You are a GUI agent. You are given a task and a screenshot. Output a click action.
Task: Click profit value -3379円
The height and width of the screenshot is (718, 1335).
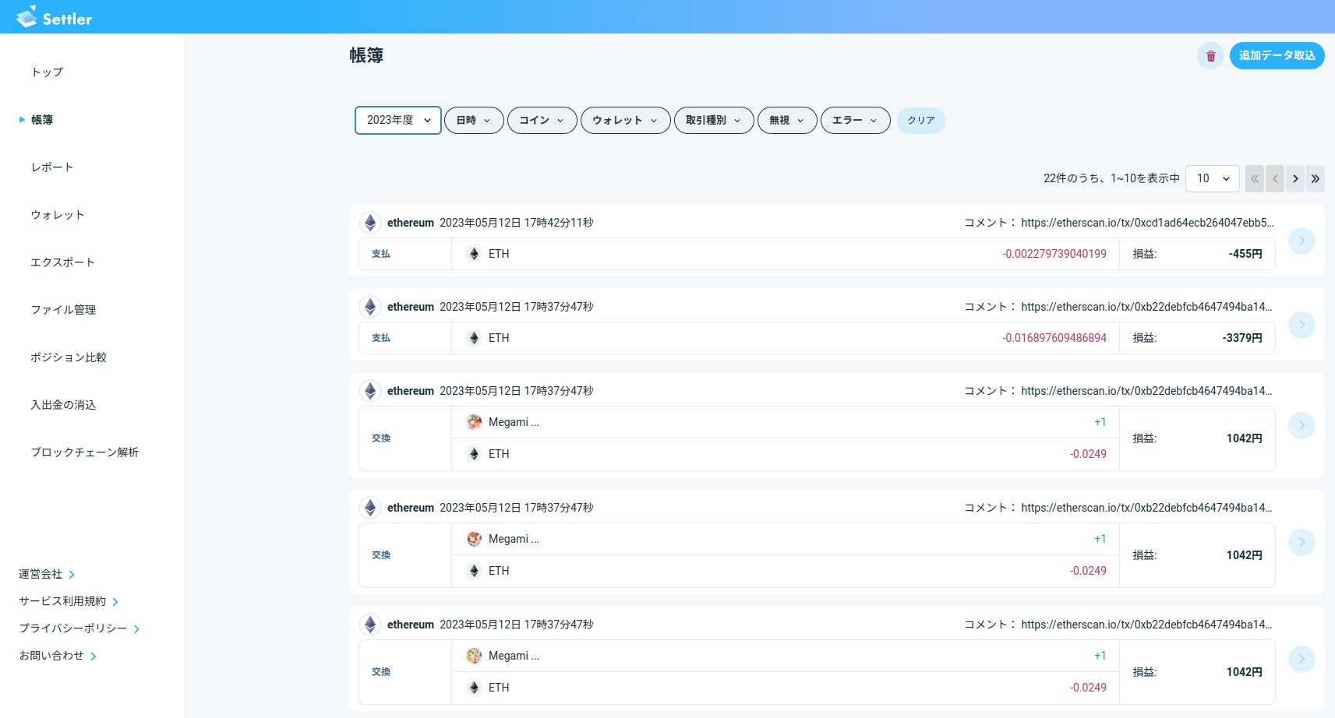[x=1242, y=338]
